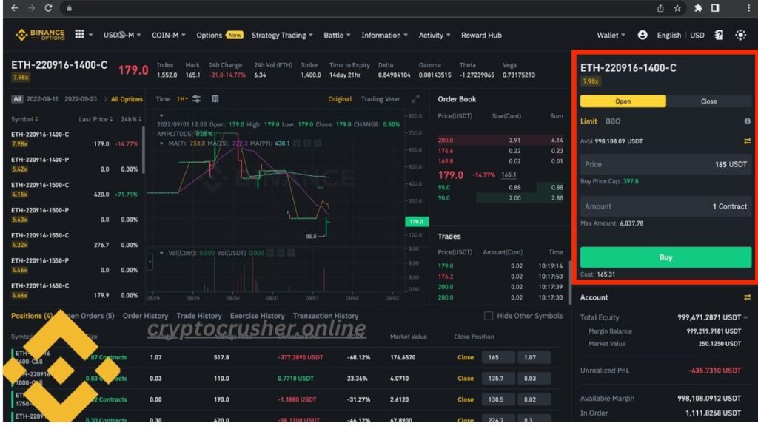Image resolution: width=758 pixels, height=426 pixels.
Task: Select Original chart view
Action: (340, 99)
